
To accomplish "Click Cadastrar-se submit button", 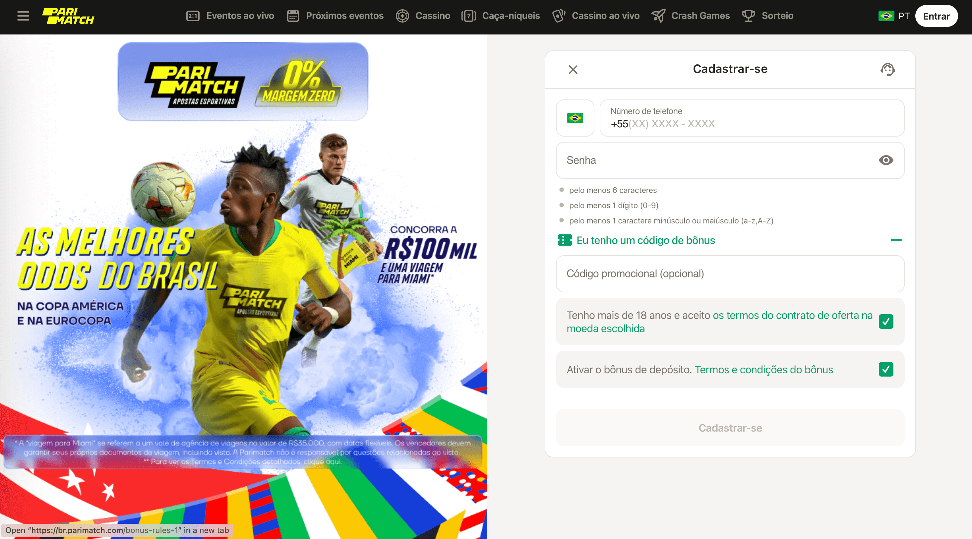I will 730,428.
